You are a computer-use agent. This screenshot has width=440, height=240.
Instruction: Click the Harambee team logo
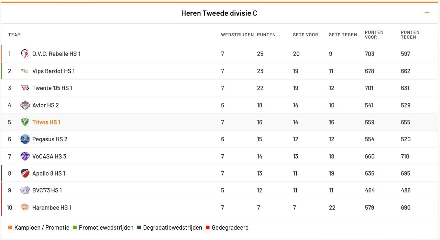click(x=25, y=207)
